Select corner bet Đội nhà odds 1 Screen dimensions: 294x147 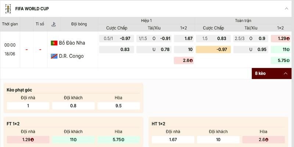tap(28, 106)
